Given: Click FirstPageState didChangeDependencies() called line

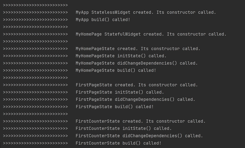Looking at the screenshot, I should click(x=99, y=100).
